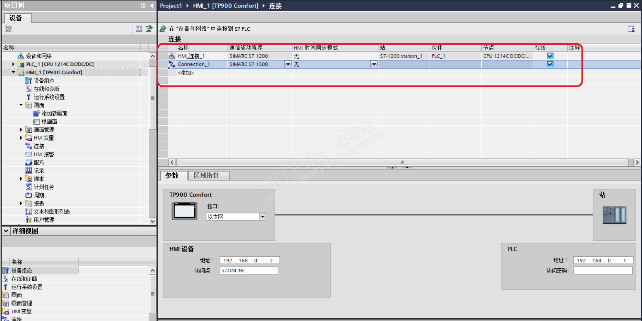642x321 pixels.
Task: Toggle the 在线 checkbox for HMI_连接_1
Action: pos(550,56)
